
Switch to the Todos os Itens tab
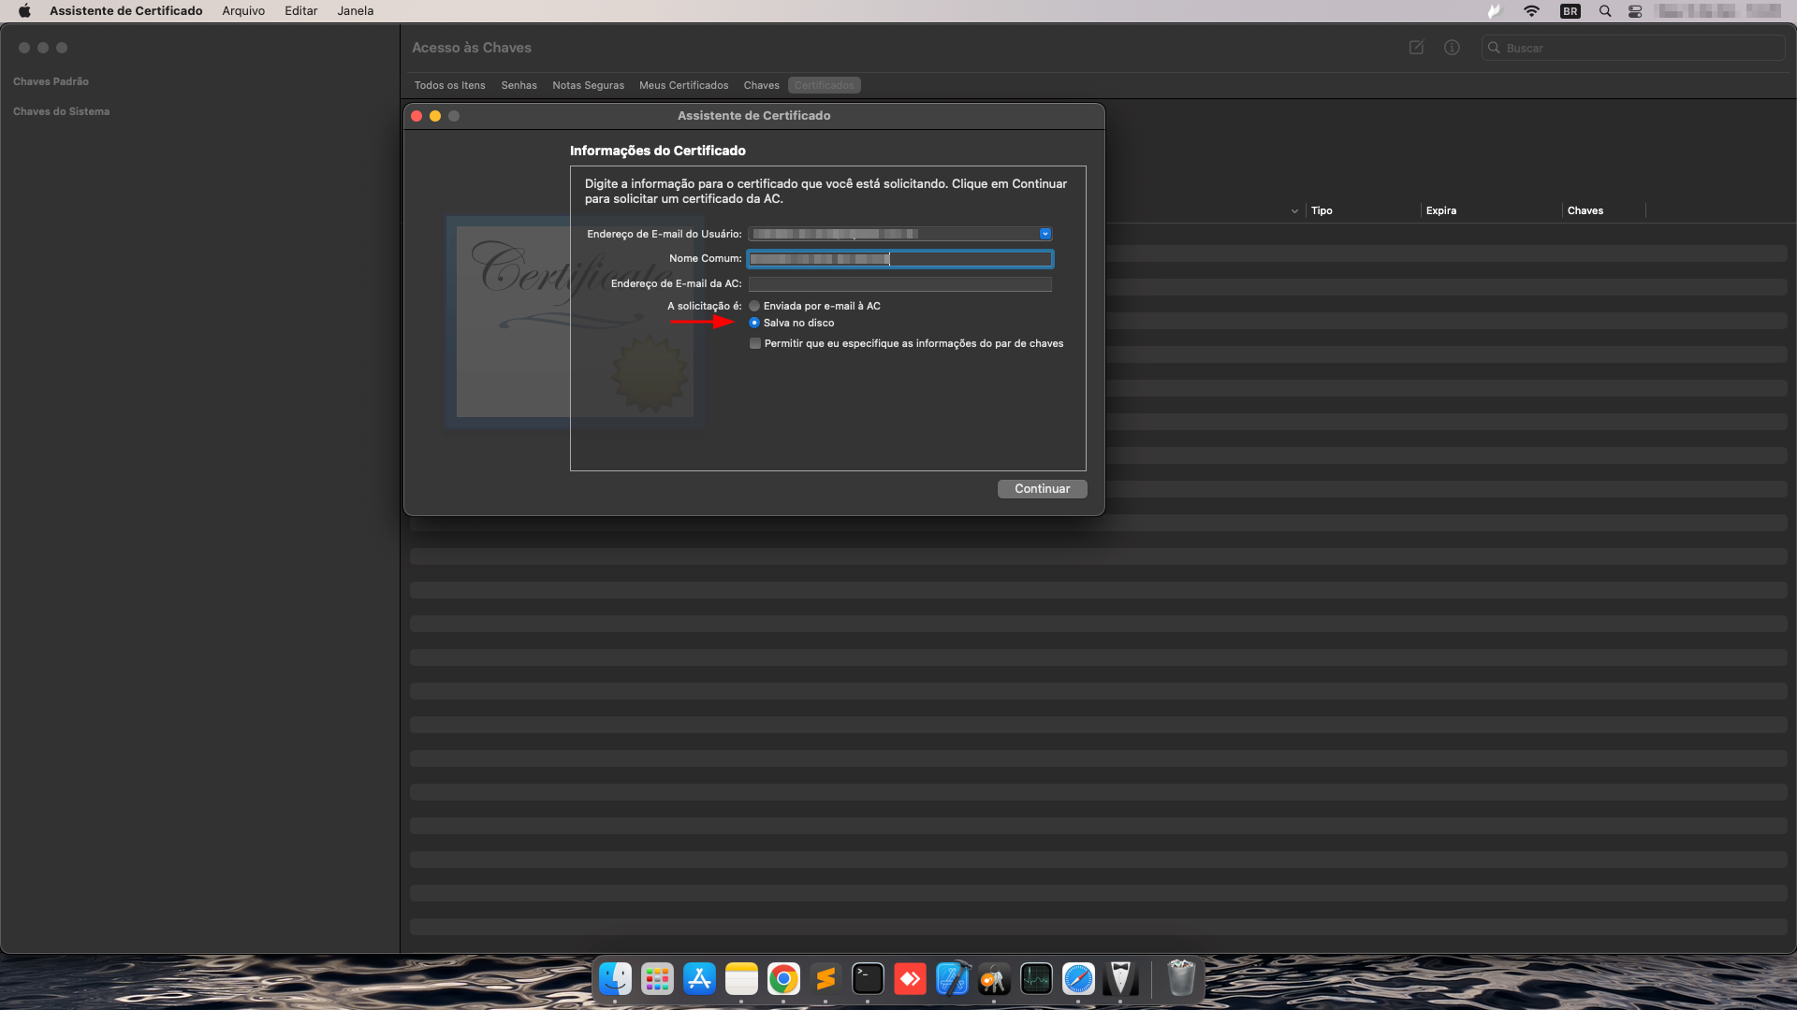(450, 85)
